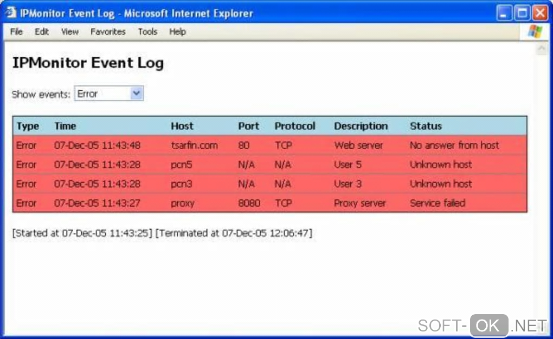This screenshot has width=553, height=339.
Task: Click the Status column header
Action: [x=426, y=126]
